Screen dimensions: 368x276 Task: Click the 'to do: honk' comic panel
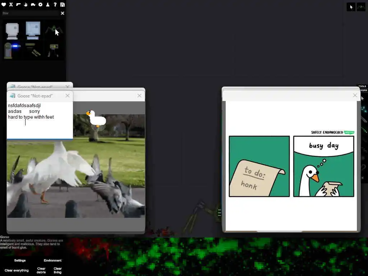[259, 166]
